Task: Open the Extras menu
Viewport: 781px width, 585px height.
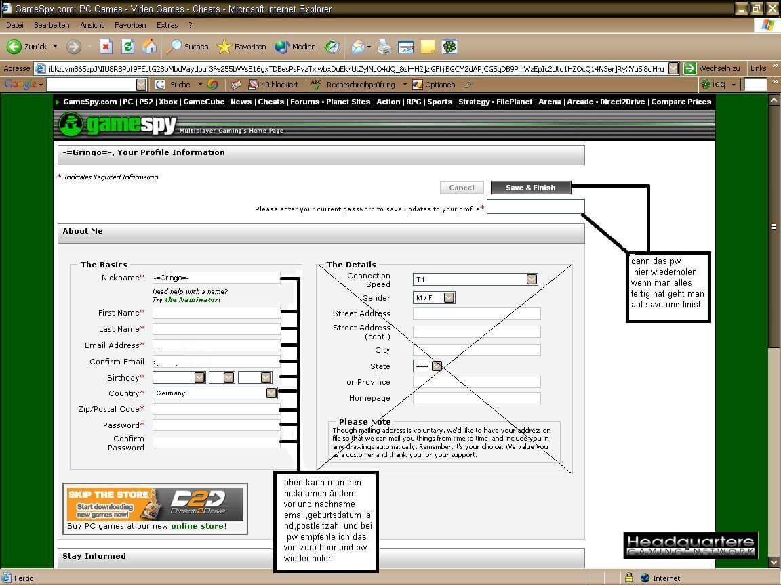Action: (x=167, y=24)
